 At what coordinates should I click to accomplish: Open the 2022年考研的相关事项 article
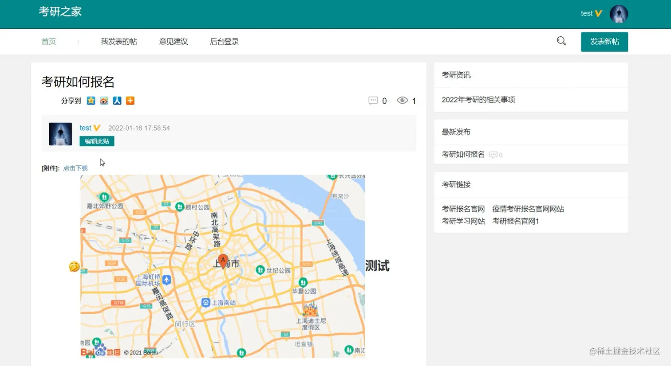coord(478,99)
